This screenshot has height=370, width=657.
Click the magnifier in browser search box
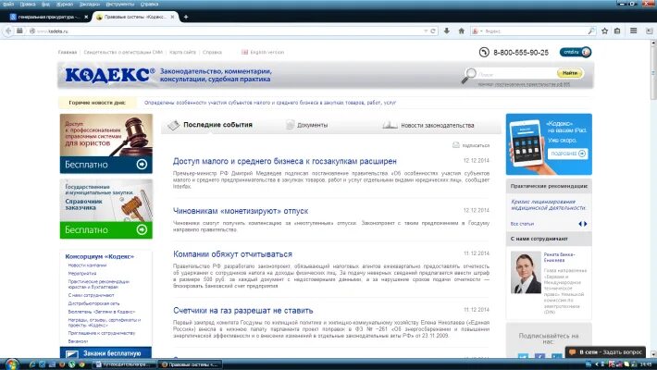click(591, 31)
